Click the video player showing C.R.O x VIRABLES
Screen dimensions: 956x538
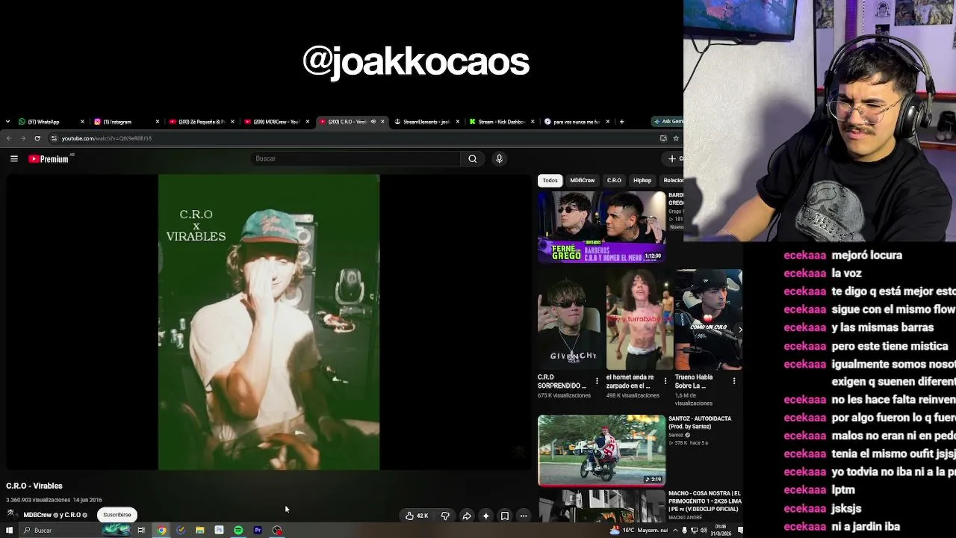269,322
